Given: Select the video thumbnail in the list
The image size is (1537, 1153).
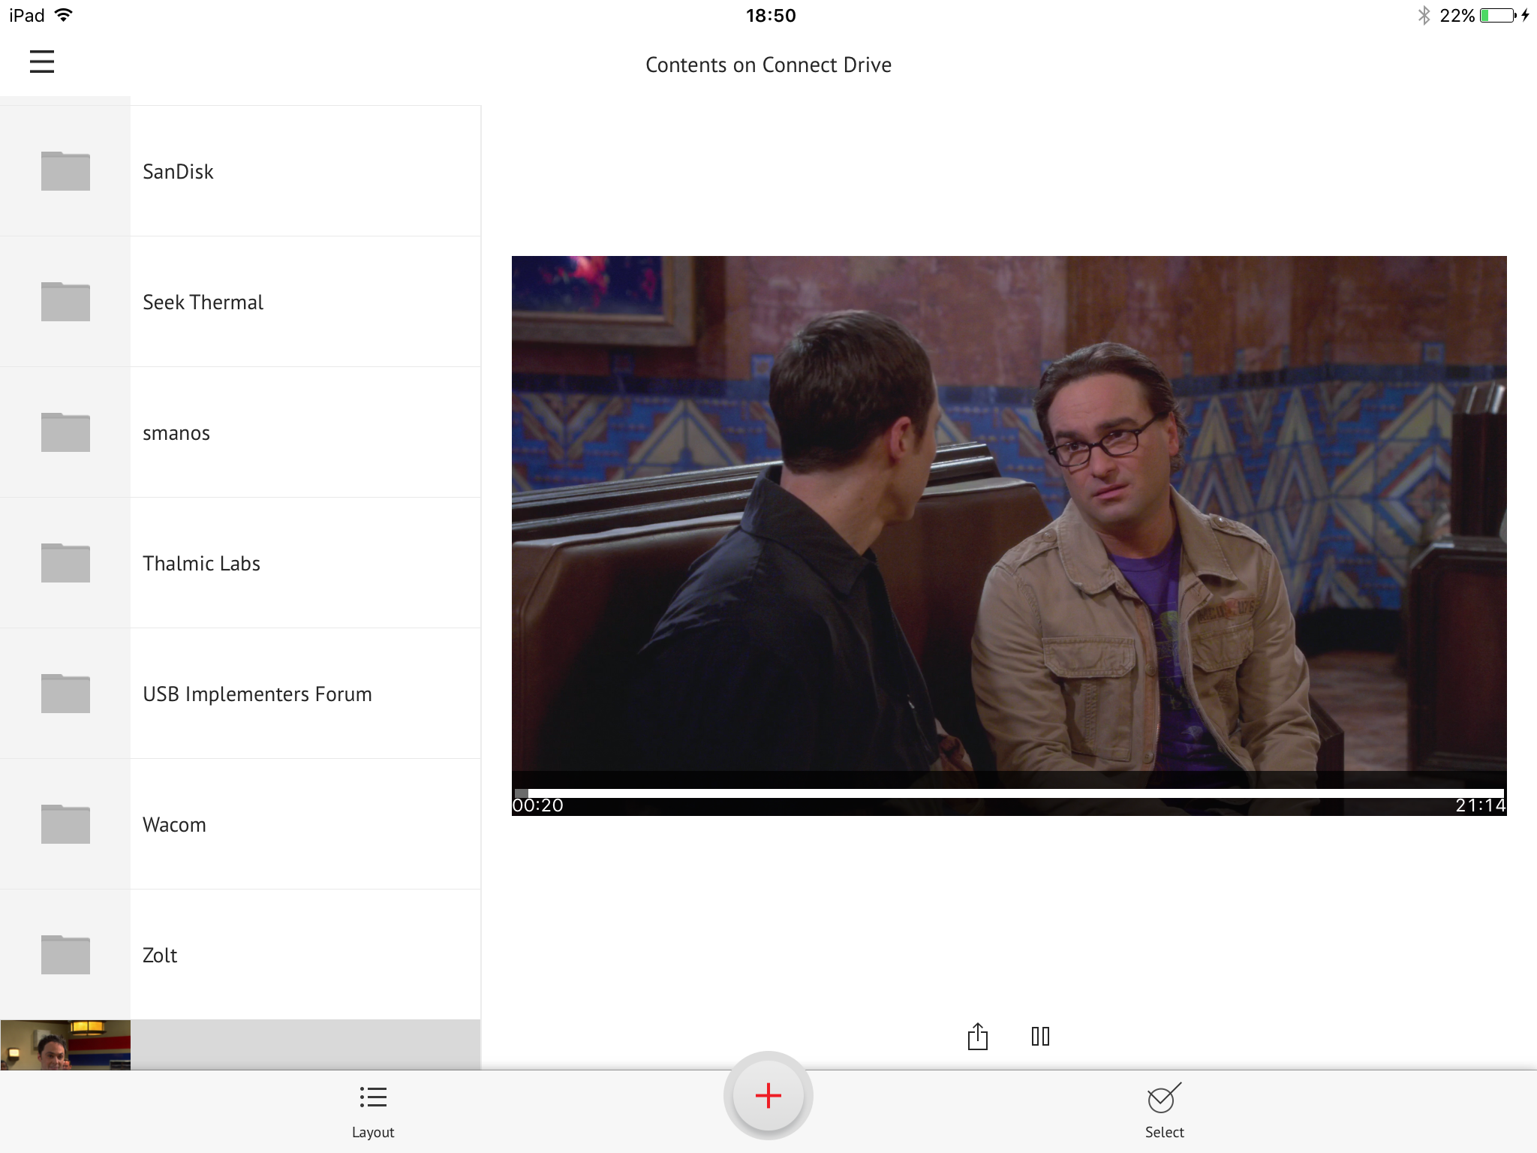Looking at the screenshot, I should click(x=65, y=1045).
